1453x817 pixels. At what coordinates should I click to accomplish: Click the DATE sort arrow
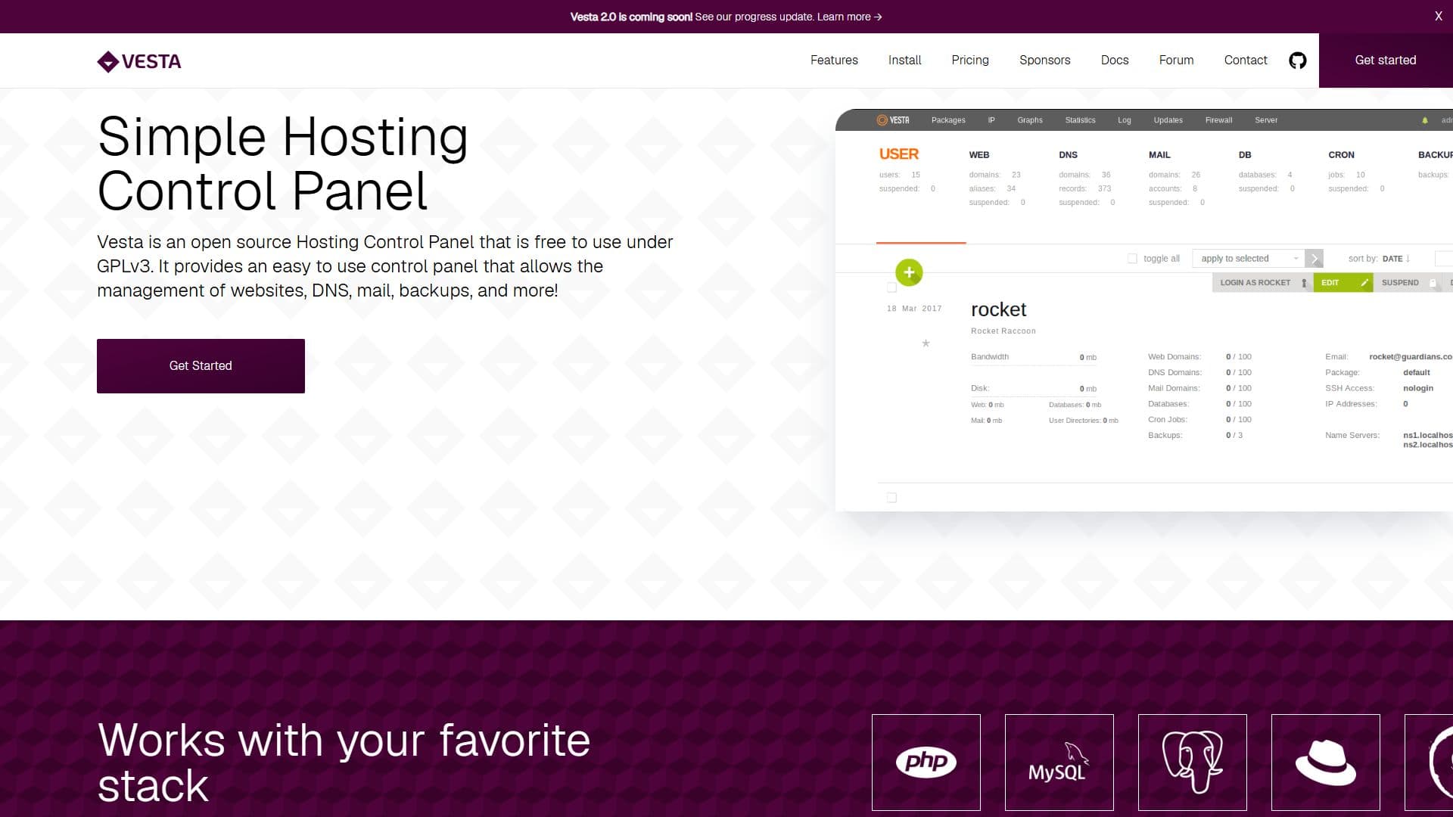click(1408, 259)
